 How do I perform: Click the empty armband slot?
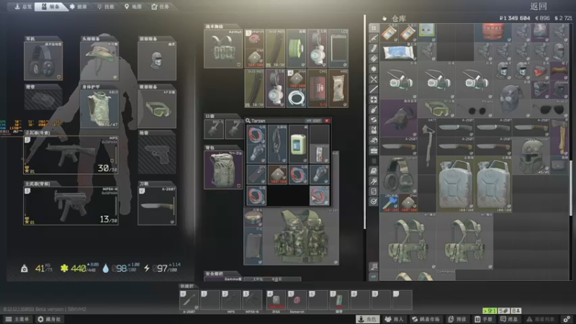click(x=43, y=99)
